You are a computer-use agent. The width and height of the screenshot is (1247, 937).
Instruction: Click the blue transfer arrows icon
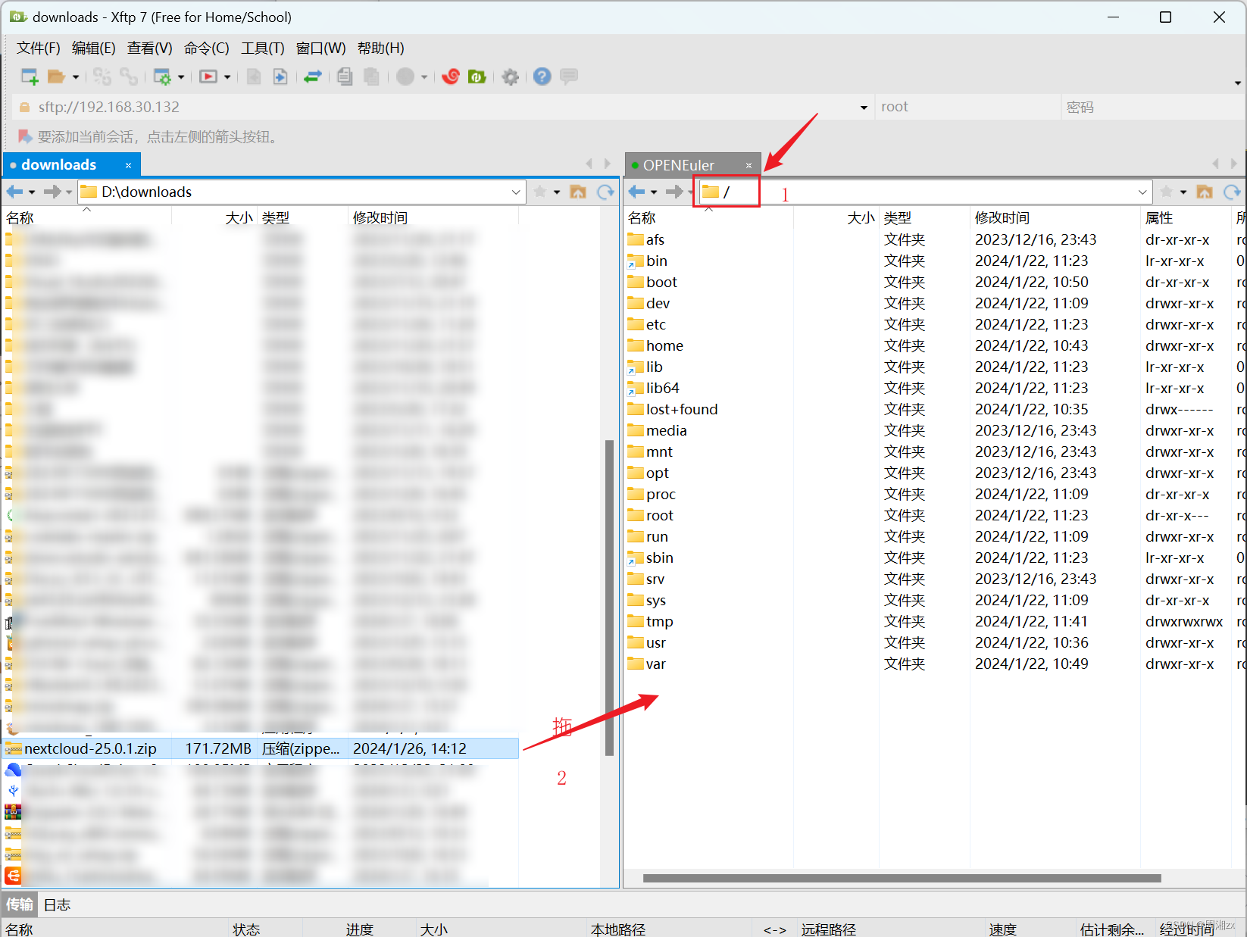pos(313,77)
